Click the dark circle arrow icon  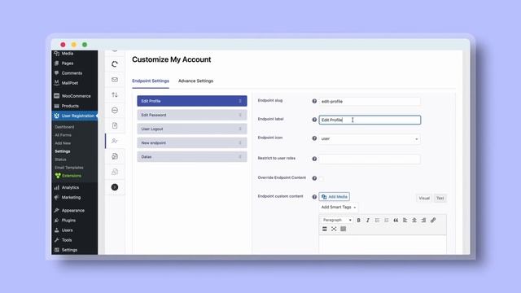pyautogui.click(x=115, y=187)
